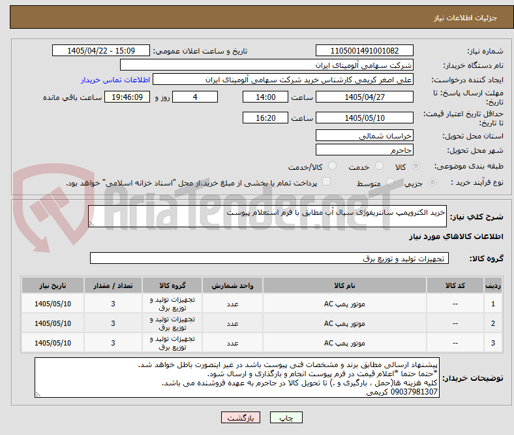
Task: Click the remaining time 19:46:09 field
Action: [x=127, y=97]
